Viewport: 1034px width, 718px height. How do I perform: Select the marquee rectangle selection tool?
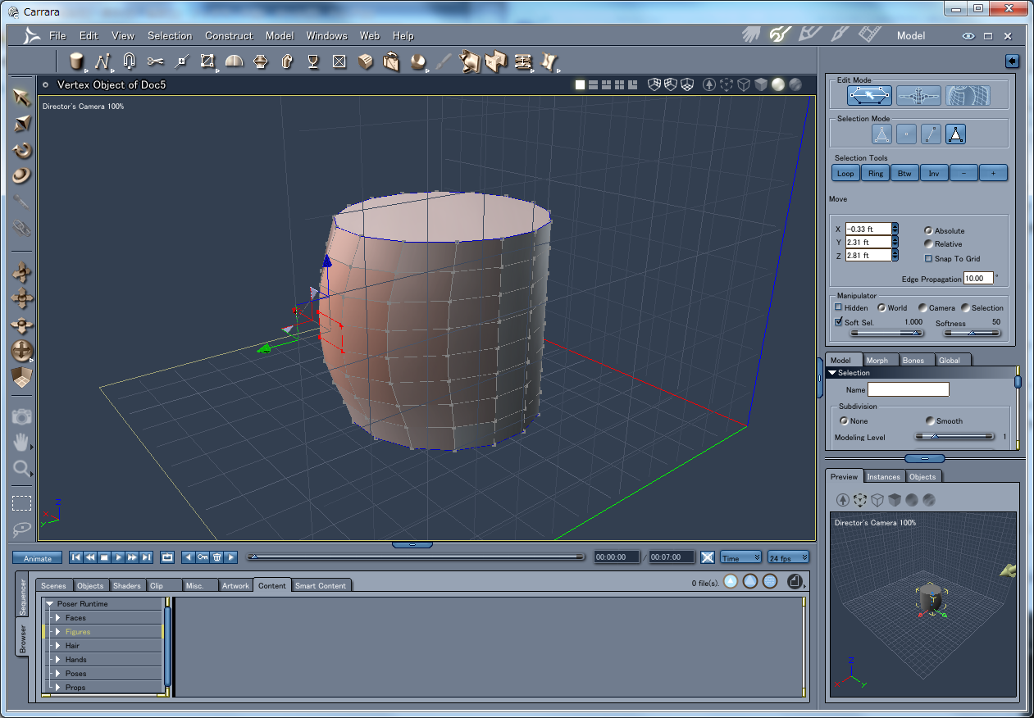pos(21,503)
